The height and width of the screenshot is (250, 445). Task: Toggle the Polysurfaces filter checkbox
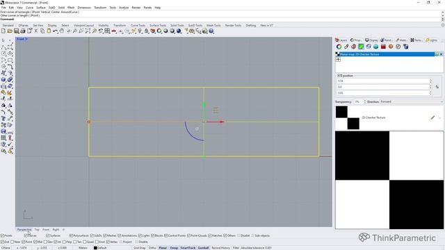71,235
